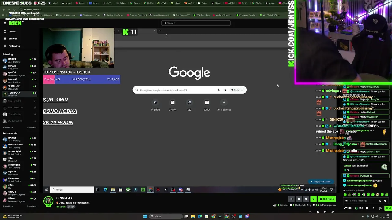
Task: Click the share icon below viewer stats
Action: pyautogui.click(x=311, y=211)
